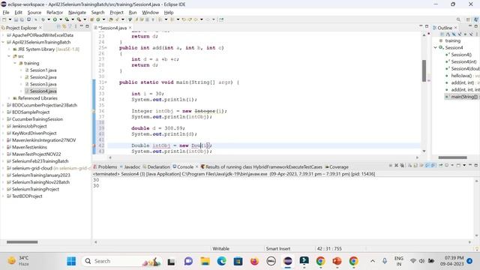Click editor vertical scrollbar thumb

point(424,70)
